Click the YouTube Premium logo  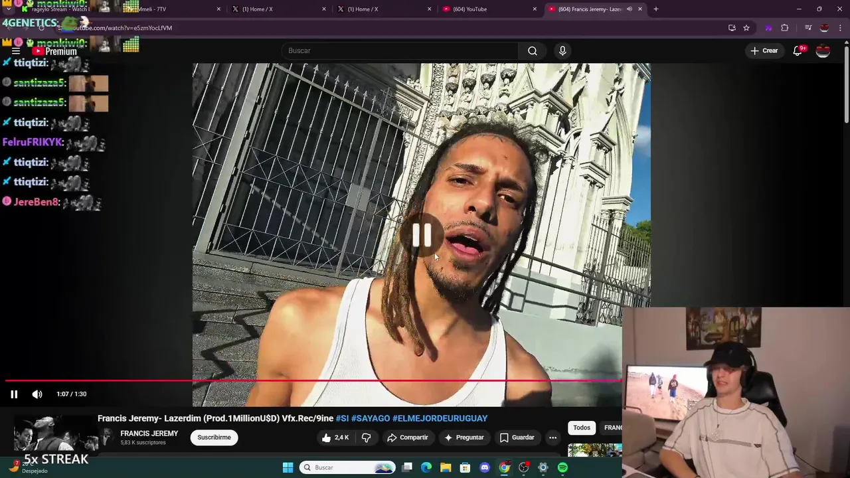pos(54,51)
